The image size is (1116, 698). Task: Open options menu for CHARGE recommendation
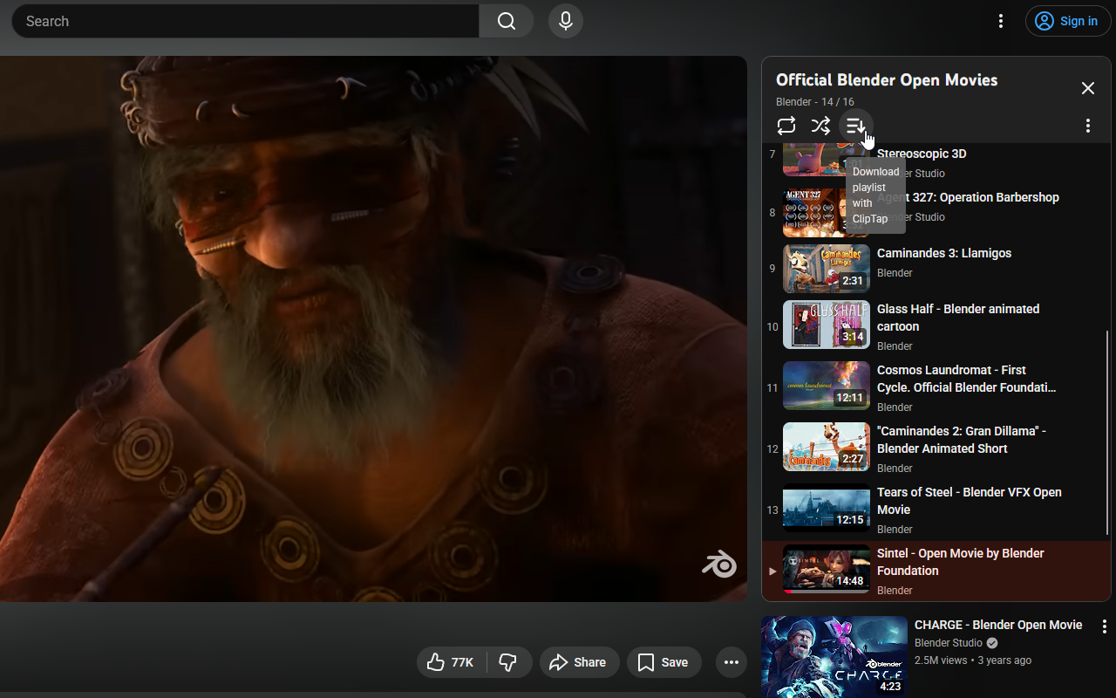coord(1104,626)
